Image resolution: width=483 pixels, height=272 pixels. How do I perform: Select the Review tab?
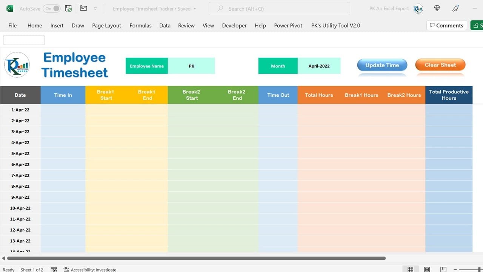pos(186,25)
